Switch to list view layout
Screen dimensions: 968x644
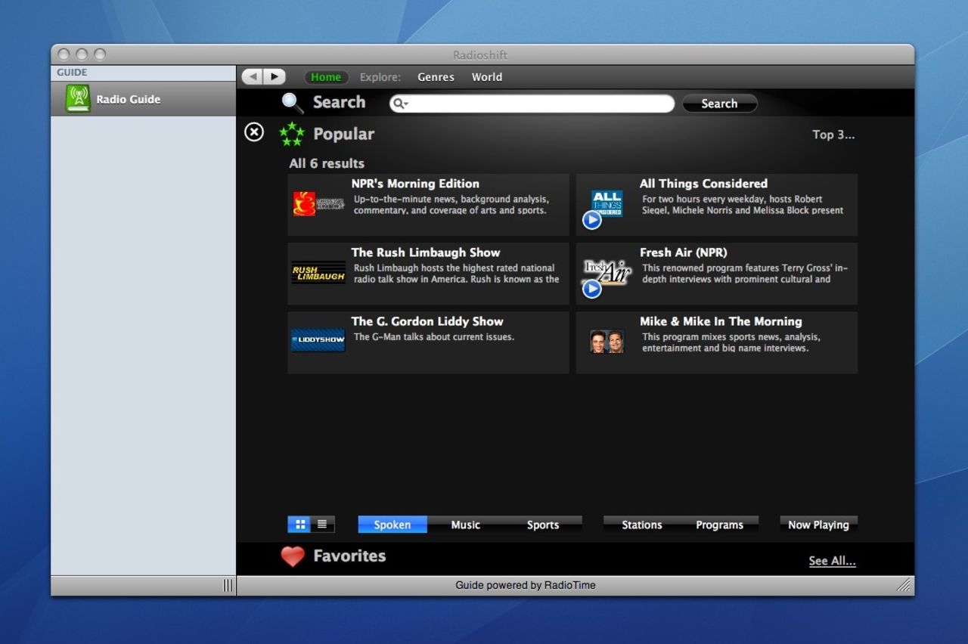322,525
